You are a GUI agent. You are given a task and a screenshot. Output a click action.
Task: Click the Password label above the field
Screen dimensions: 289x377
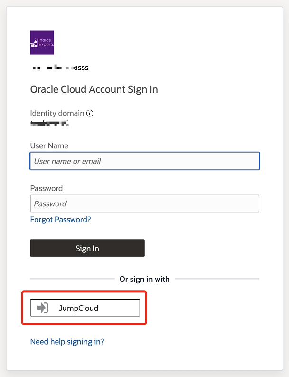(47, 188)
